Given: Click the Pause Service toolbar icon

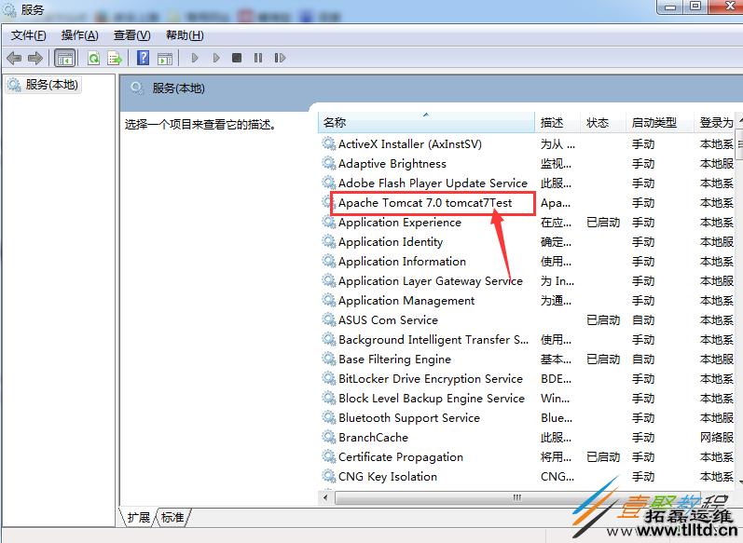Looking at the screenshot, I should tap(258, 58).
